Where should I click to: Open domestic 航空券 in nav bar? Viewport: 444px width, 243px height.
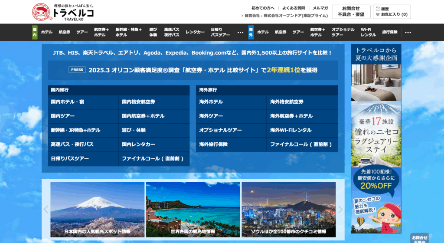click(x=64, y=32)
